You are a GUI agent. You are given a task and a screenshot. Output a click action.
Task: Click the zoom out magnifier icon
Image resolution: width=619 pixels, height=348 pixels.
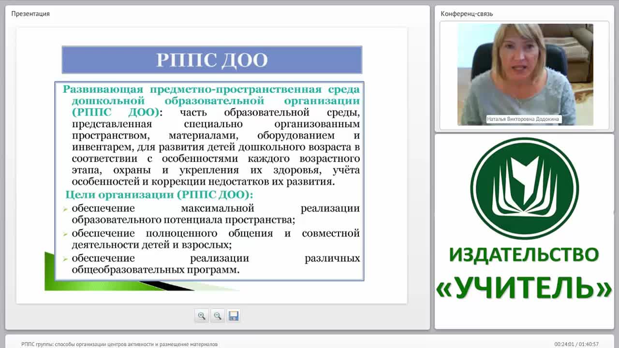pyautogui.click(x=218, y=316)
